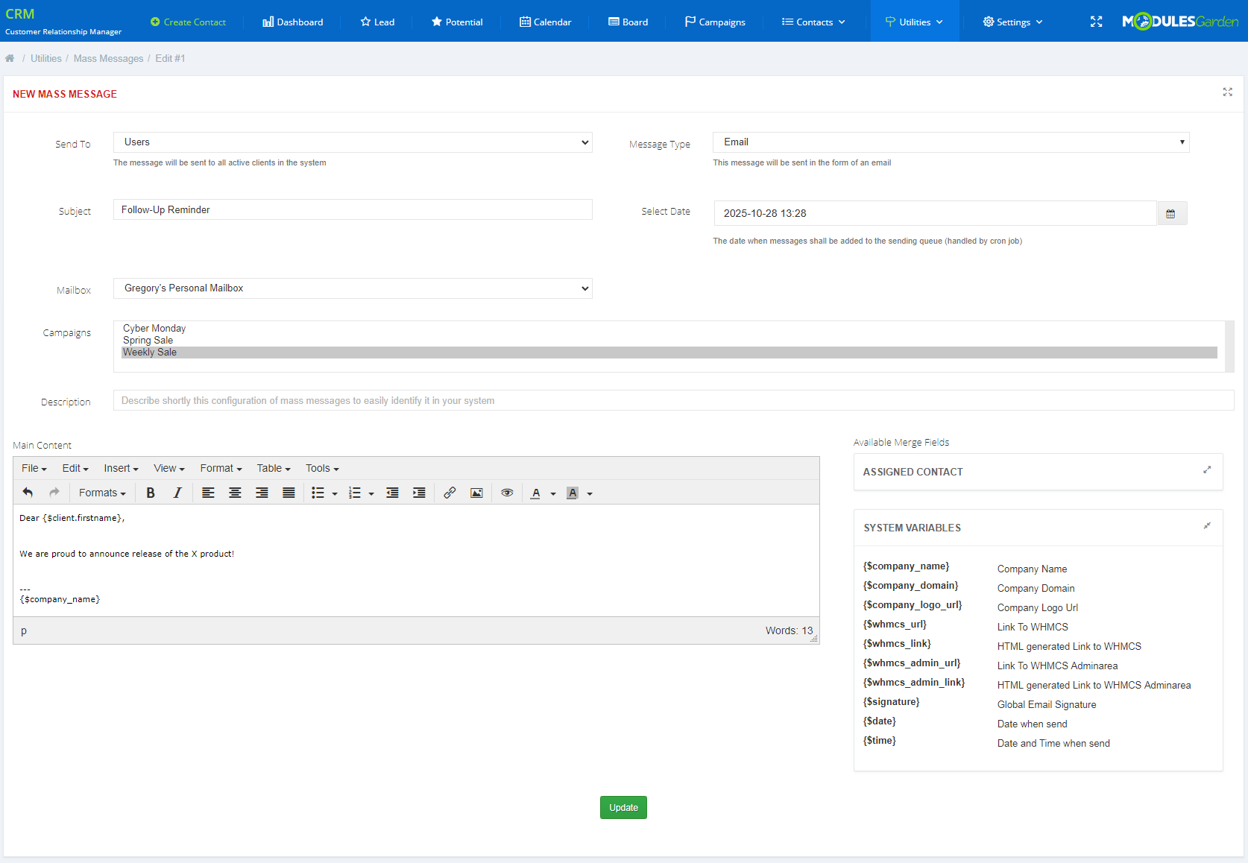Screen dimensions: 1248x863
Task: Open the Message Type dropdown
Action: coord(949,142)
